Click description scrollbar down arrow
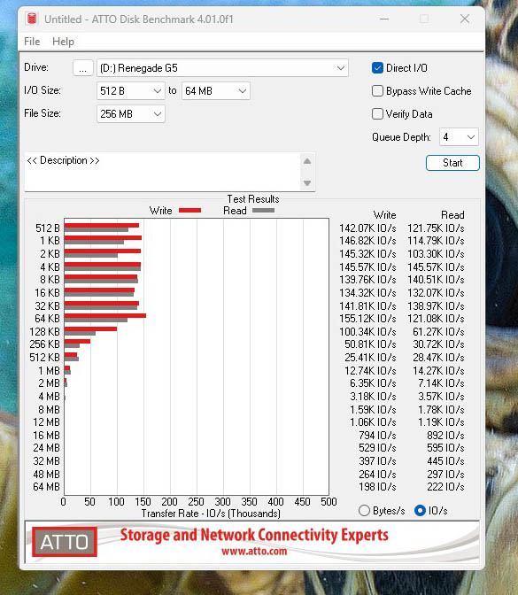 click(307, 183)
